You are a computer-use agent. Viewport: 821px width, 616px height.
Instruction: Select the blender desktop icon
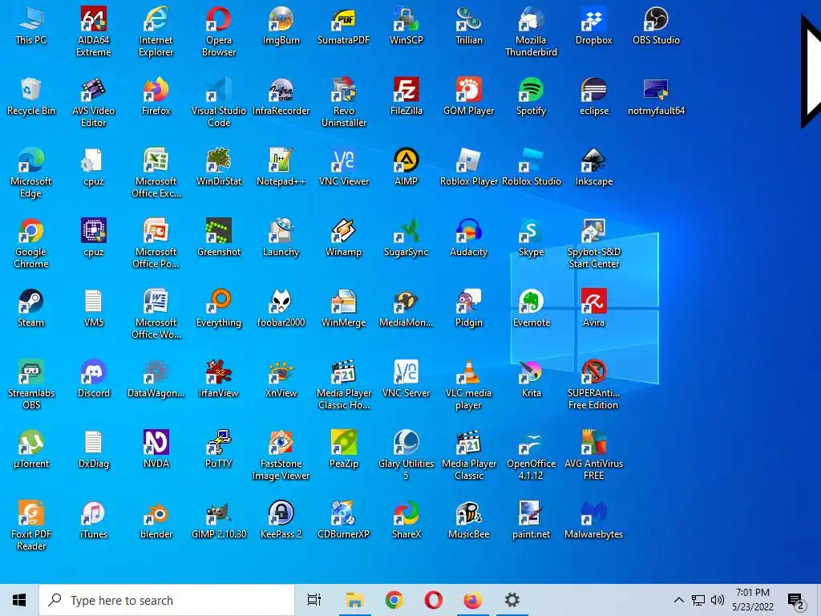click(x=156, y=521)
